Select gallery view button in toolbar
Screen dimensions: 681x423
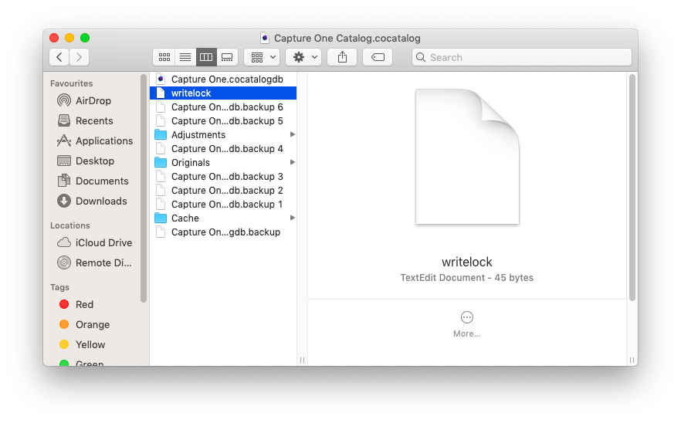coord(227,57)
